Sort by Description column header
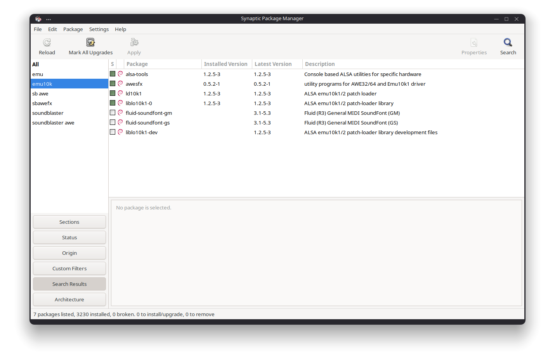This screenshot has height=358, width=555. (413, 64)
